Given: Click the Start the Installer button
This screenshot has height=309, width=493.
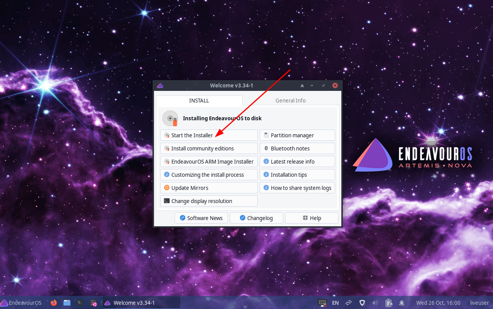Looking at the screenshot, I should point(209,135).
